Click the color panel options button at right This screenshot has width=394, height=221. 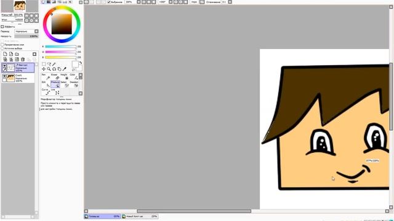click(81, 2)
